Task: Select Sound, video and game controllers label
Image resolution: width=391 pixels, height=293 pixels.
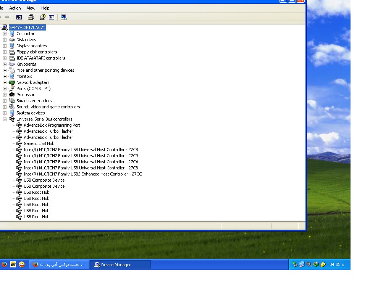Action: pyautogui.click(x=48, y=107)
